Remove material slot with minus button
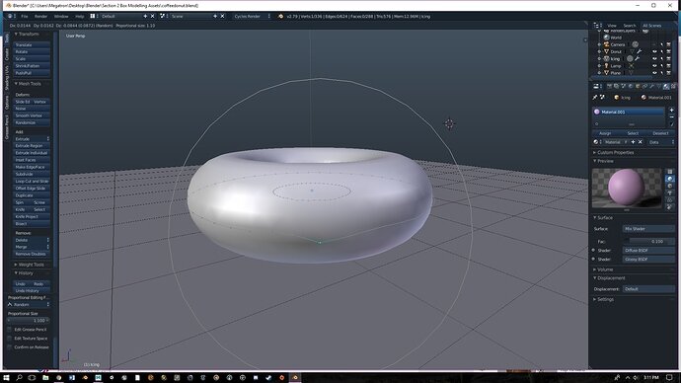Viewport: 681px width, 383px height. click(x=671, y=117)
